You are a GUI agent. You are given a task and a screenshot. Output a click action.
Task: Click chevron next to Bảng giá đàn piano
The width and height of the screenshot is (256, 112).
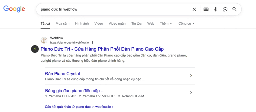coord(191,93)
